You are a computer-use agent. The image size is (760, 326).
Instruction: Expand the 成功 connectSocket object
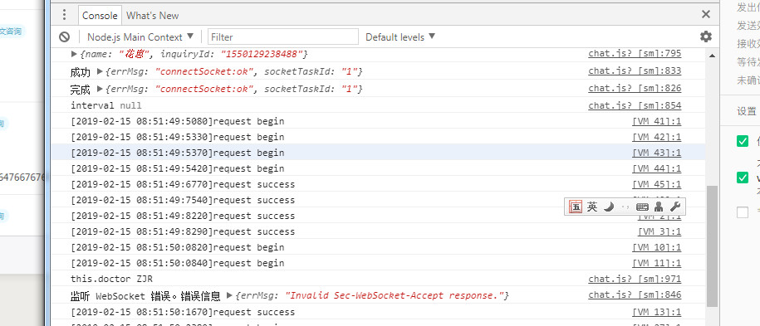point(100,71)
